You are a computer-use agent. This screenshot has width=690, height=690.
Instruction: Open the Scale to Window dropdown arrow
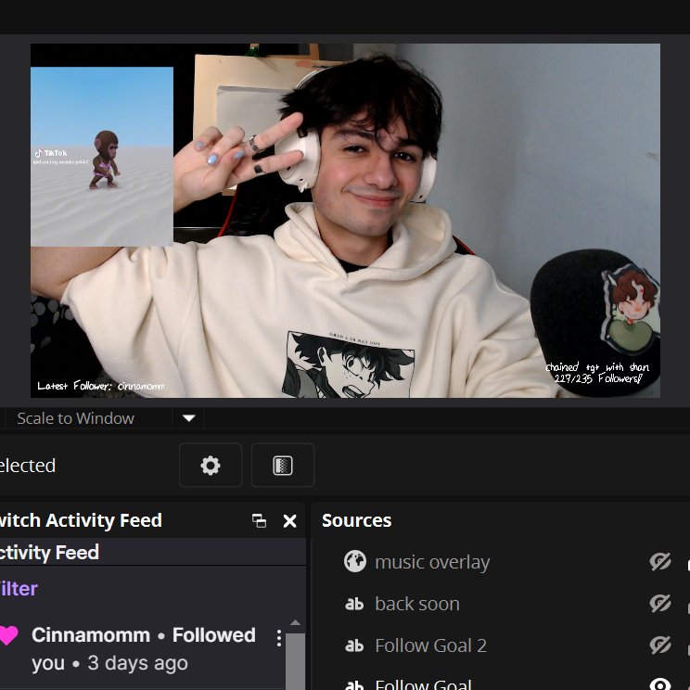click(x=189, y=418)
